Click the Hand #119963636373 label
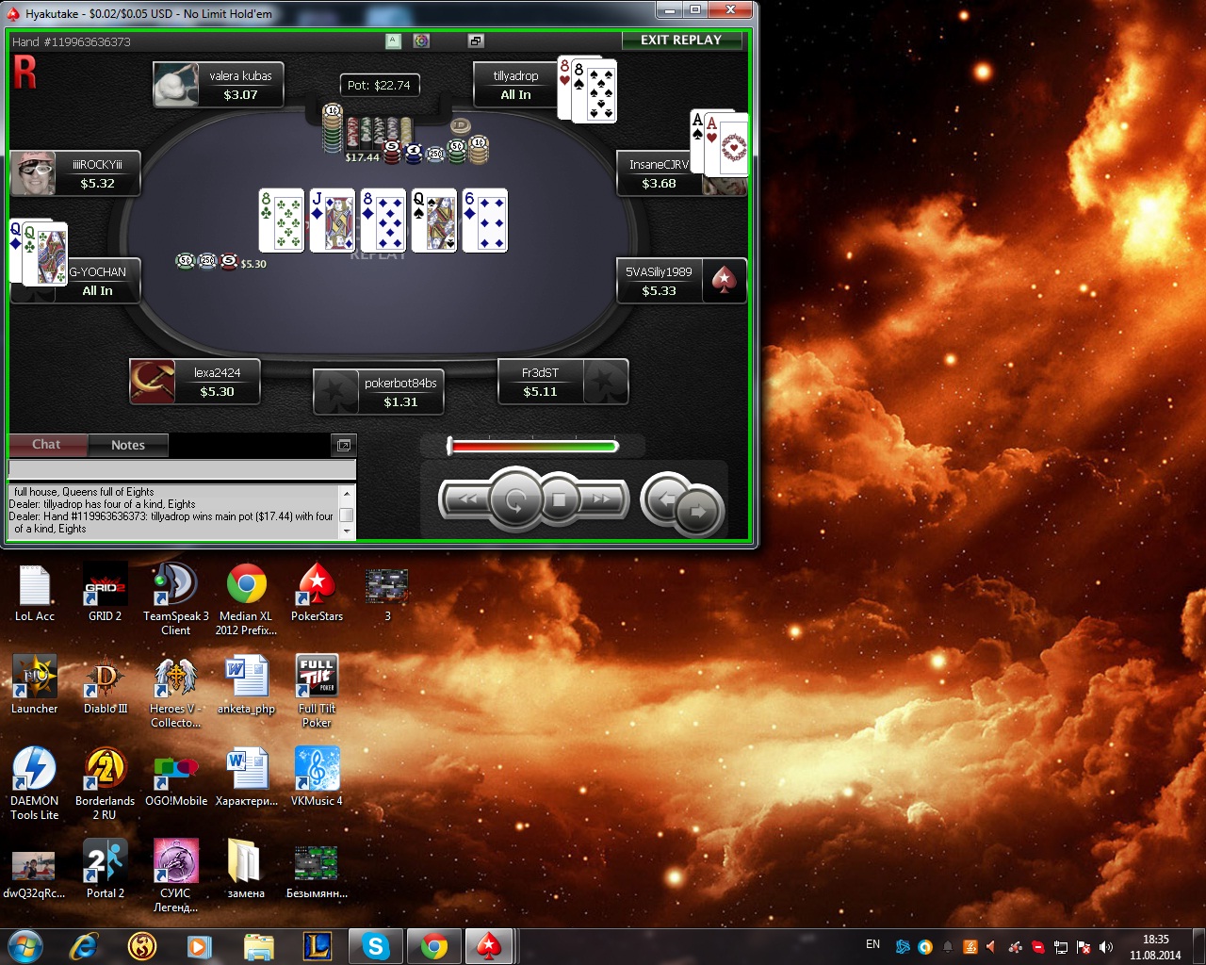Screen dimensions: 1206x965 [72, 41]
